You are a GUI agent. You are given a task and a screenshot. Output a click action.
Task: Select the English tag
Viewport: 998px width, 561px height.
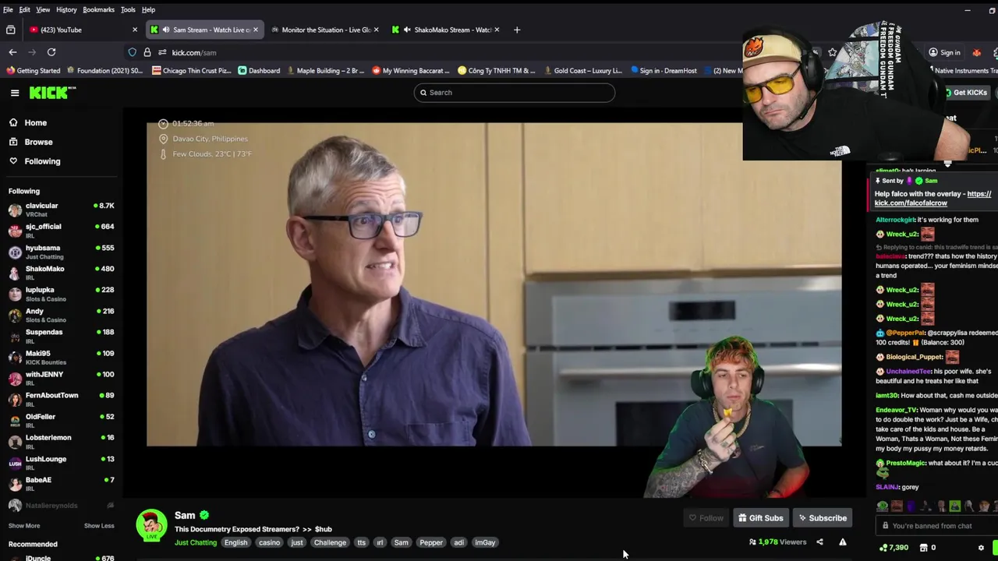click(x=235, y=543)
